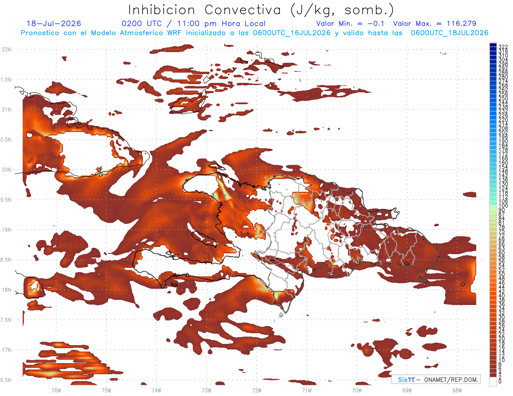Click the 22N latitude label
Viewport: 513px width, 396px height.
tap(6, 50)
